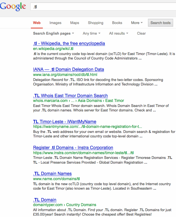The height and width of the screenshot is (217, 176).
Task: Open the Books tab
Action: click(x=117, y=23)
